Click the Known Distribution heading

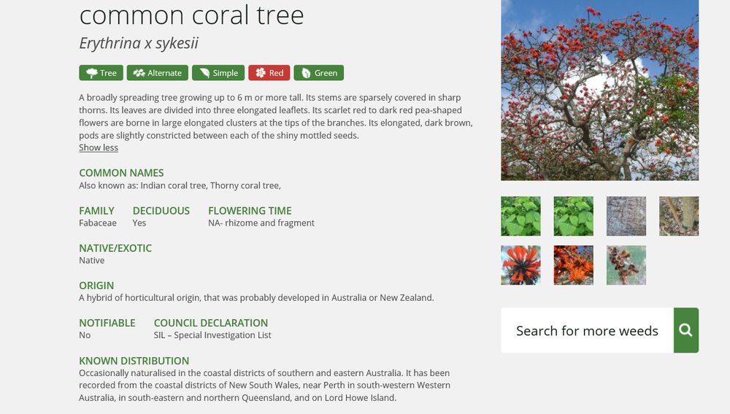click(134, 361)
